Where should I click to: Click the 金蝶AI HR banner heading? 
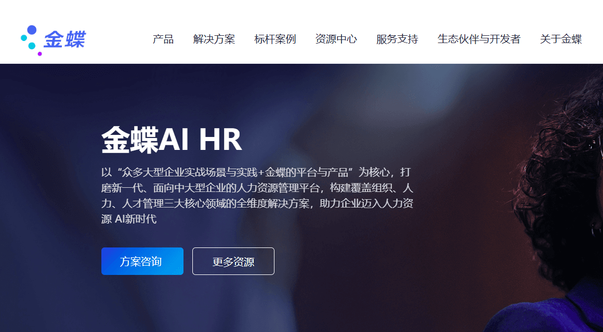coord(172,140)
